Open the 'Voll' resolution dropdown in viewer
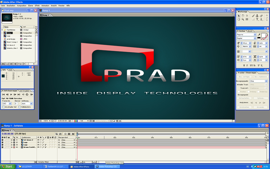 [84, 121]
